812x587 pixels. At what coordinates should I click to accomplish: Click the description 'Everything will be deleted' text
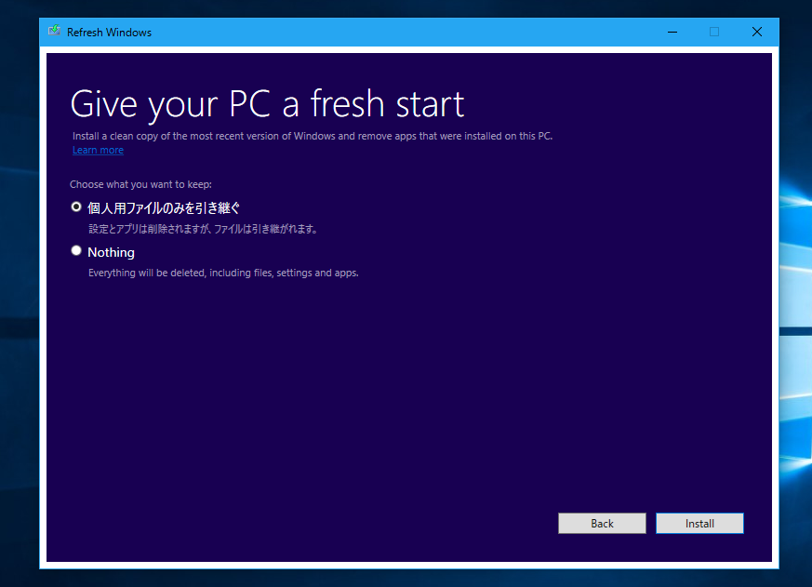(223, 273)
